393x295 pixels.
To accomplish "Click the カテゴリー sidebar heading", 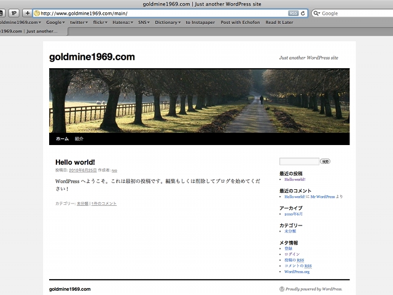I will tap(290, 226).
